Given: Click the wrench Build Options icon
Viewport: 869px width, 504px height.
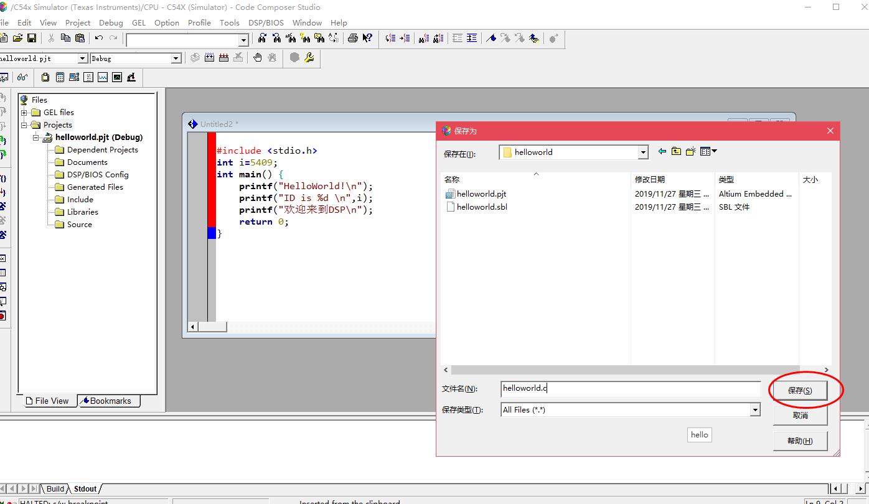Looking at the screenshot, I should coord(309,58).
